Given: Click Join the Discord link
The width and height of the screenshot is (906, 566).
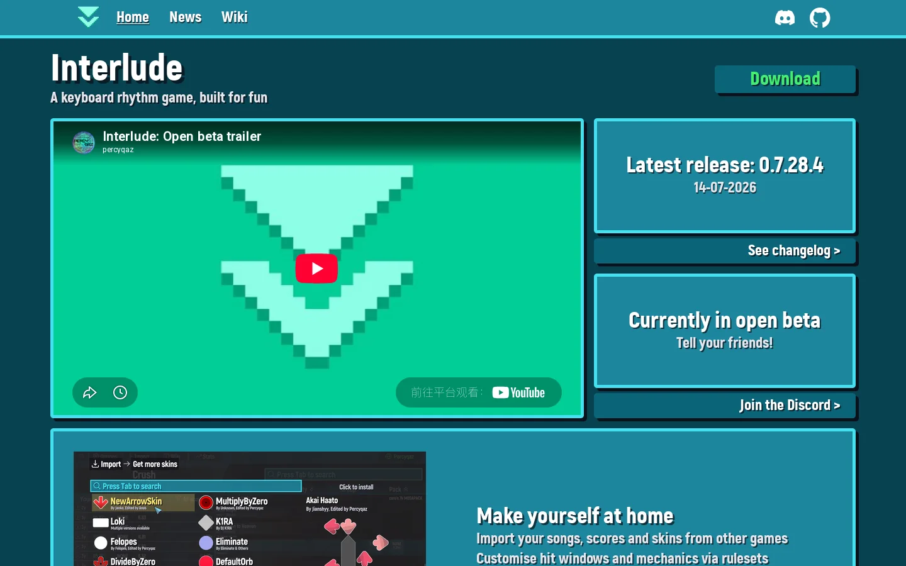Looking at the screenshot, I should [x=725, y=405].
